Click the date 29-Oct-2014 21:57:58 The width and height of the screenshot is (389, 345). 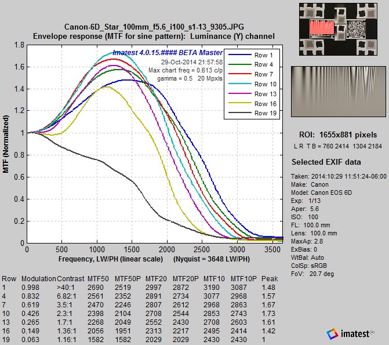coord(192,62)
